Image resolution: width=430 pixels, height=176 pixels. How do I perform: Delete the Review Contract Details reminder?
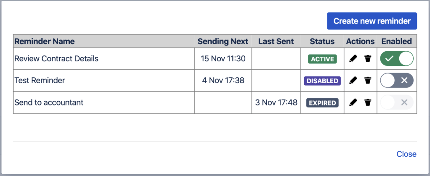pos(368,59)
